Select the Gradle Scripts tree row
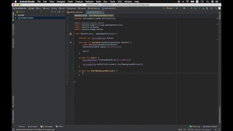233x131 pixels. click(40, 18)
